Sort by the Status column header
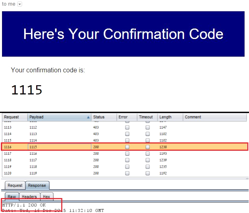This screenshot has width=249, height=213. pyautogui.click(x=104, y=117)
